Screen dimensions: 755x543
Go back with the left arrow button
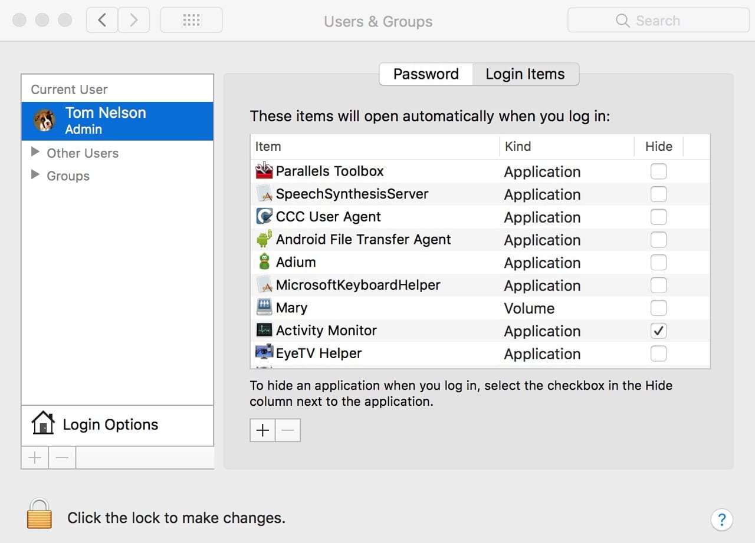tap(102, 21)
